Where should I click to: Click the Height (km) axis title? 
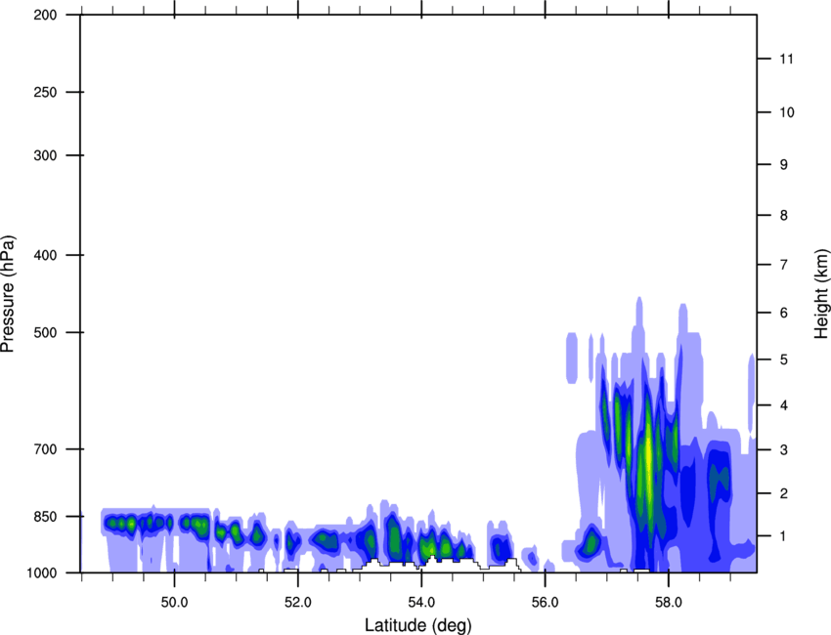[x=821, y=293]
